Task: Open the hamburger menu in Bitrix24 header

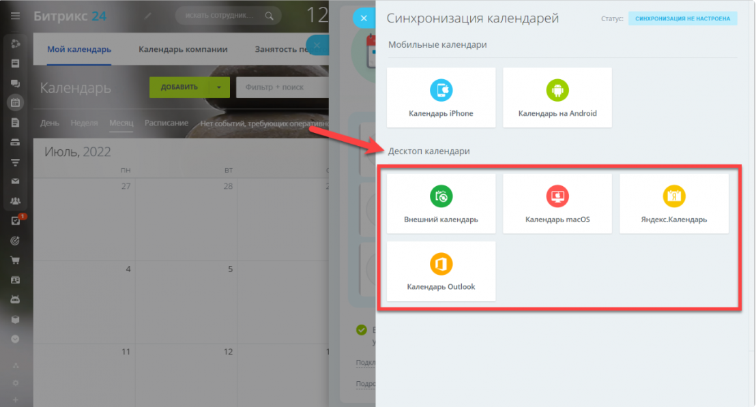Action: click(16, 16)
